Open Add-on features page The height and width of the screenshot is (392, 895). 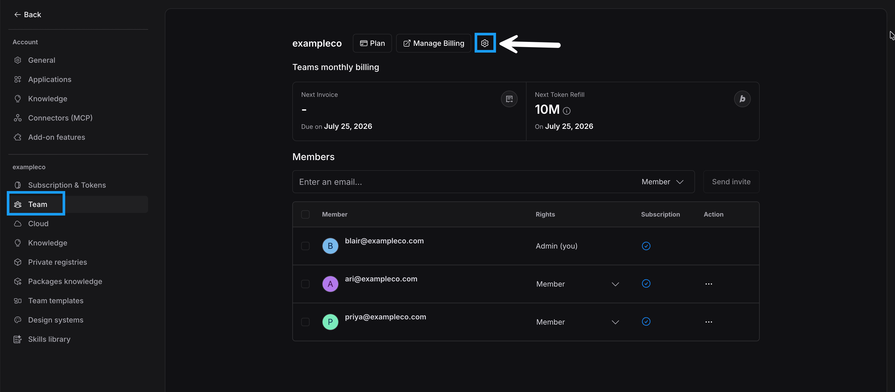click(78, 137)
